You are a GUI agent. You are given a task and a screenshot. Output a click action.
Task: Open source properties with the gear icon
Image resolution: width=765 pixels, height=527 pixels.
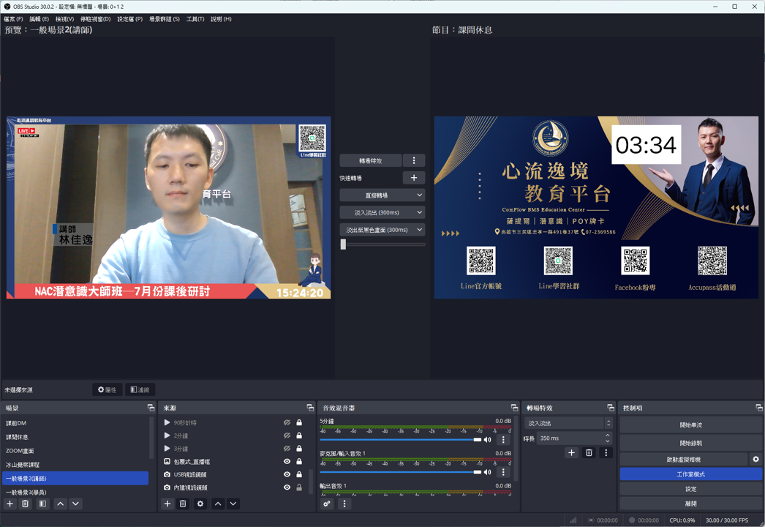(x=200, y=504)
